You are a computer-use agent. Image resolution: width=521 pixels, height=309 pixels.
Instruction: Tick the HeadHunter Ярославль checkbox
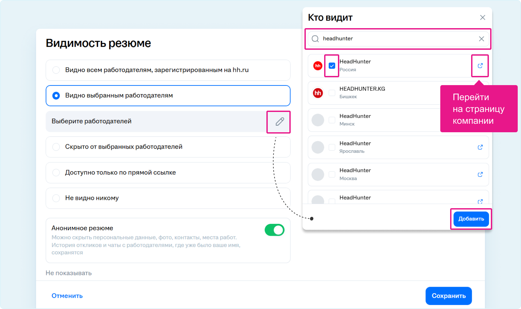coord(332,147)
